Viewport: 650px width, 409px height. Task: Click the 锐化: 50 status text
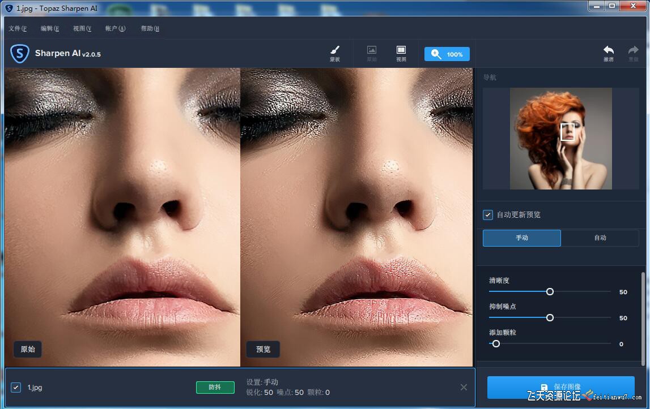[260, 393]
